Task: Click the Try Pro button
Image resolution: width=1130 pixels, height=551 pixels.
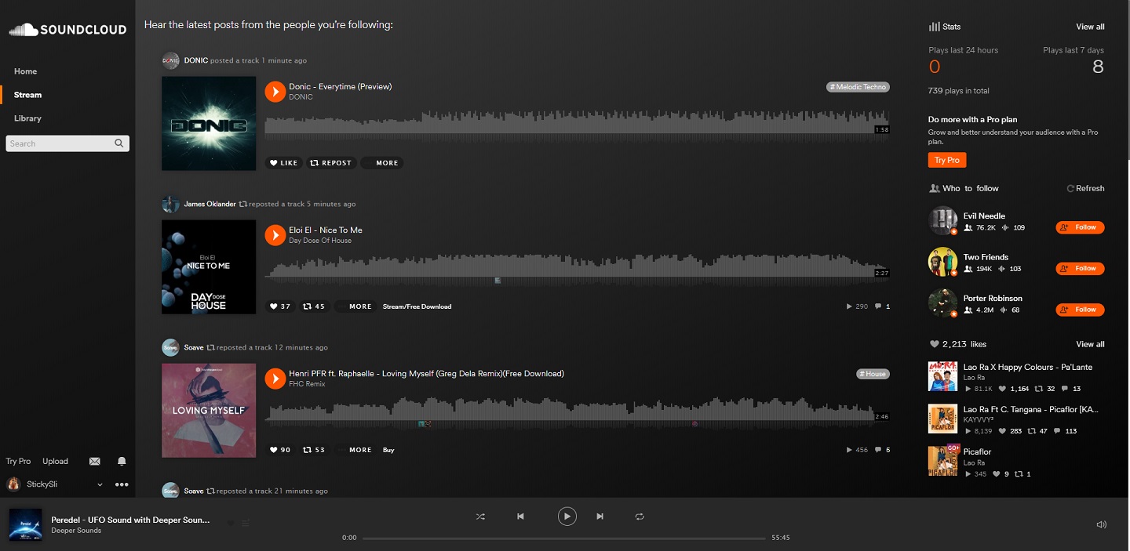Action: click(x=946, y=159)
